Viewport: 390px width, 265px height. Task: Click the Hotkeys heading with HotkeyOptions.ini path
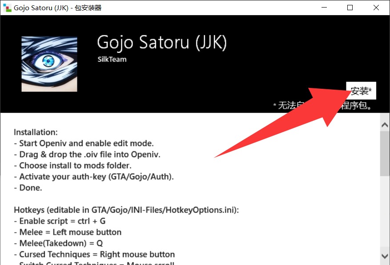(126, 210)
